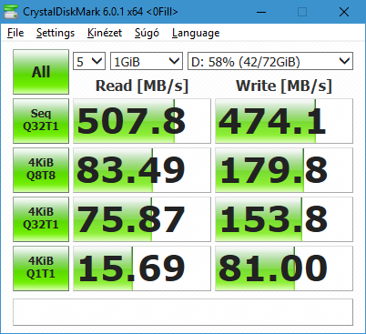366x334 pixels.
Task: Expand the D: drive selection dropdown
Action: 270,61
